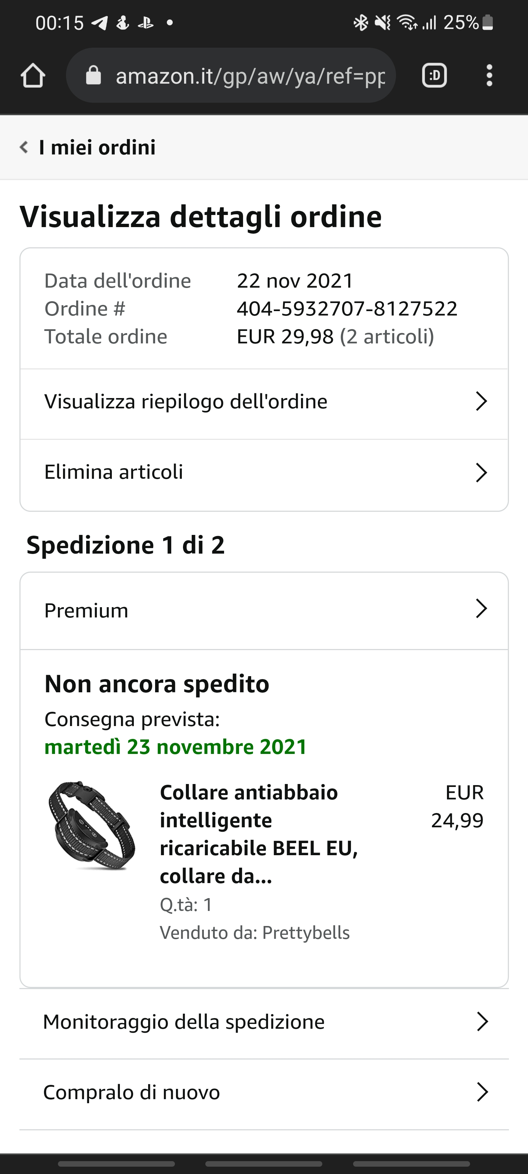Tap the back arrow beside I miei ordini
Image resolution: width=528 pixels, height=1174 pixels.
(x=24, y=147)
